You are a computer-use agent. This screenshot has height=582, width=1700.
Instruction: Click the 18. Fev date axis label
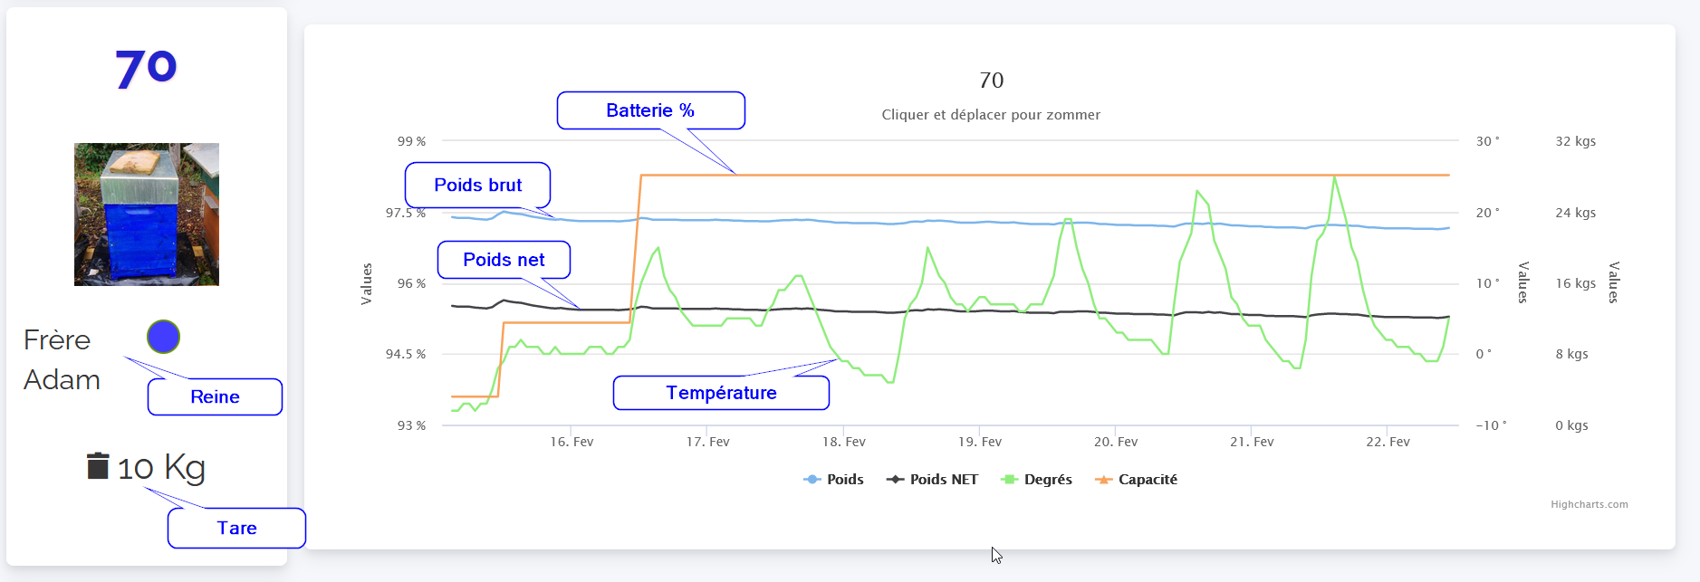843,442
